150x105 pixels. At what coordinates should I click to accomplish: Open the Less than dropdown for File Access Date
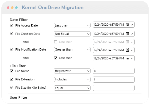[72, 25]
